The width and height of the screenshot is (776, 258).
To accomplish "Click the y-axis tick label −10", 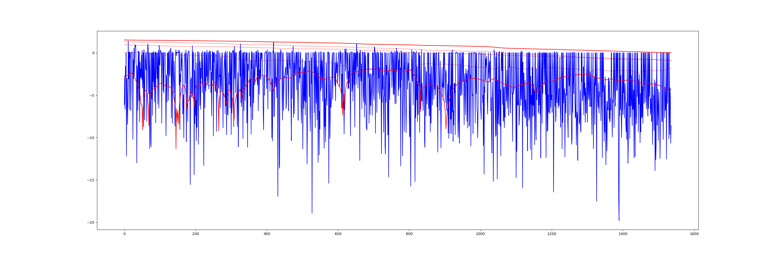I will pyautogui.click(x=91, y=138).
